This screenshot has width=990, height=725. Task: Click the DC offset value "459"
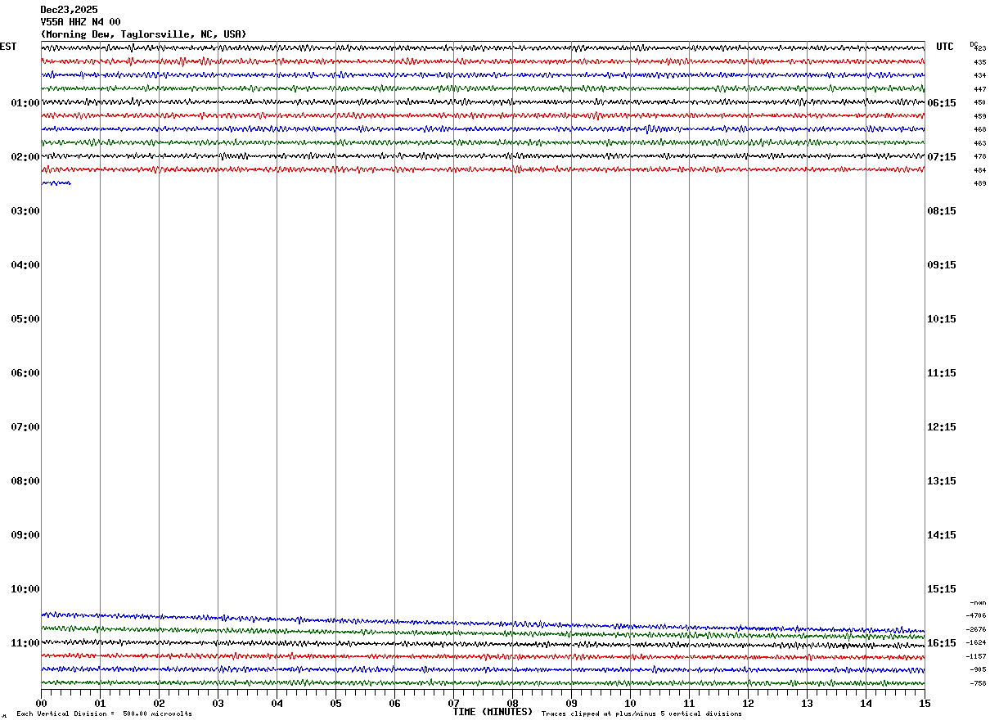coord(979,116)
